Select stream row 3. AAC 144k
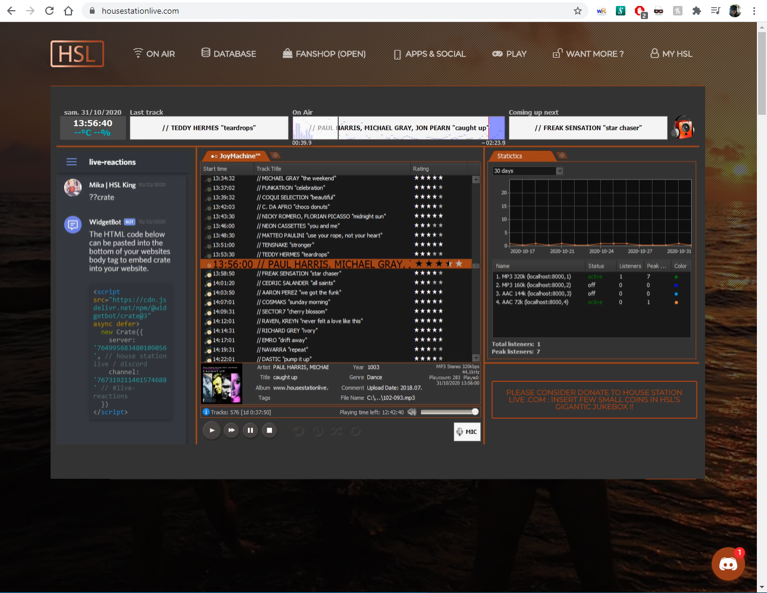 (x=591, y=293)
